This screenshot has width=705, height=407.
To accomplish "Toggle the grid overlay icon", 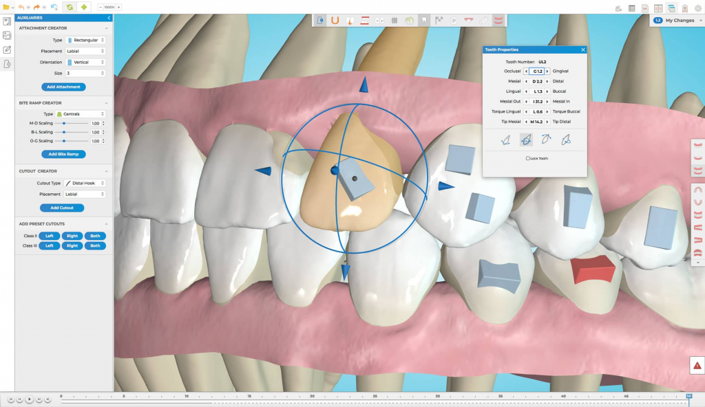I will coord(394,20).
